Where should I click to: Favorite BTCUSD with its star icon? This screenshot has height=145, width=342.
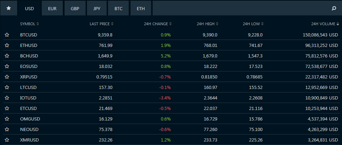point(7,35)
